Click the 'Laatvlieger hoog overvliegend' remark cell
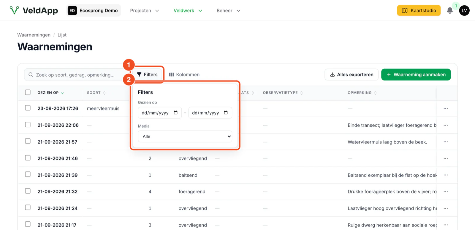 point(392,208)
